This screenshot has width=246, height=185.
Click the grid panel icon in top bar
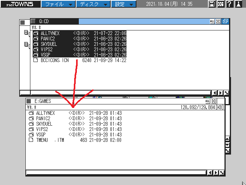(x=221, y=4)
